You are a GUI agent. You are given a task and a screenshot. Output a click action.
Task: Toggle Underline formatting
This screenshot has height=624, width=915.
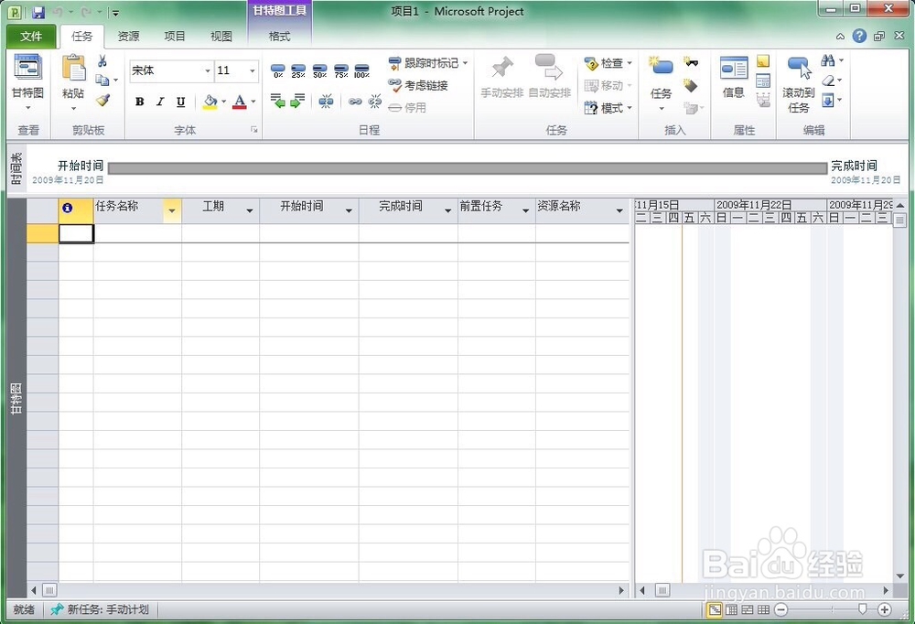pos(181,102)
